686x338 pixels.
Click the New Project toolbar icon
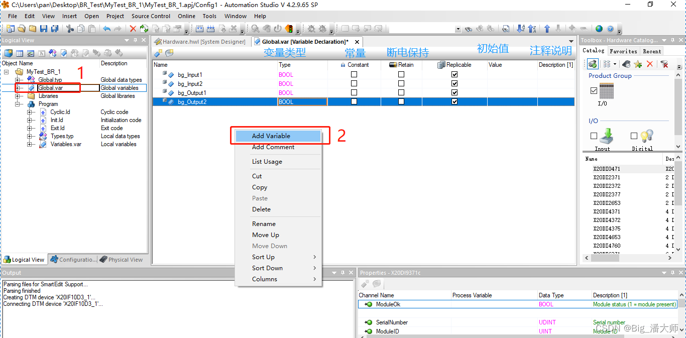pyautogui.click(x=10, y=29)
